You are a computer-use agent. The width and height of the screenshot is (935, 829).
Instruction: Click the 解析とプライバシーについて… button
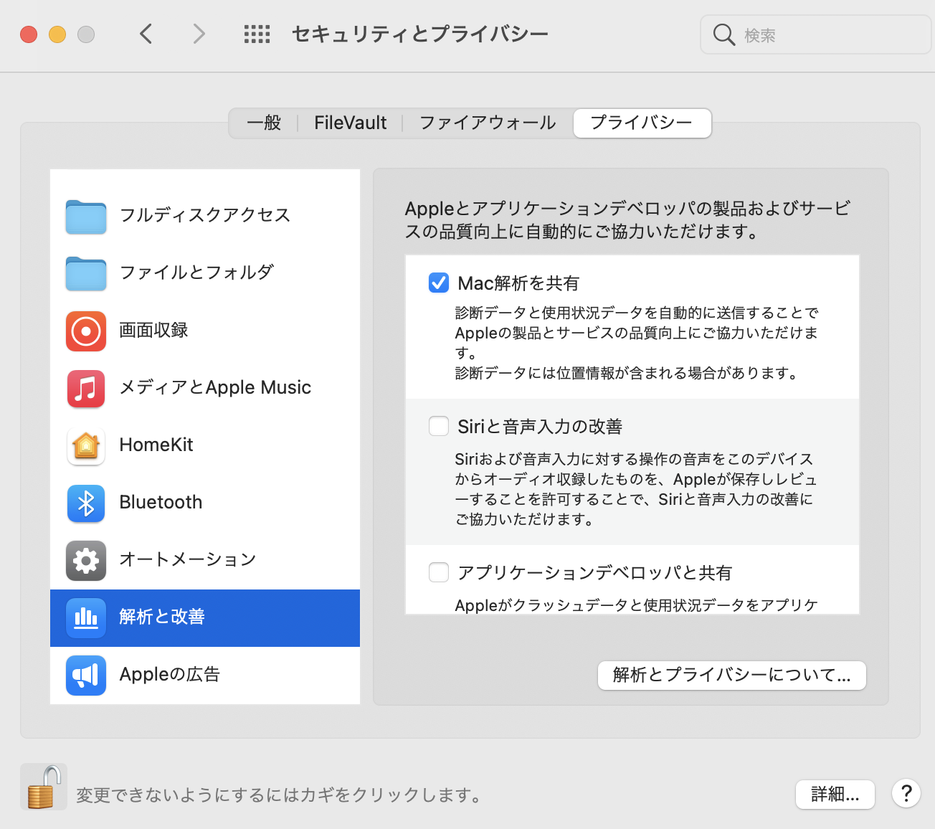click(x=732, y=675)
